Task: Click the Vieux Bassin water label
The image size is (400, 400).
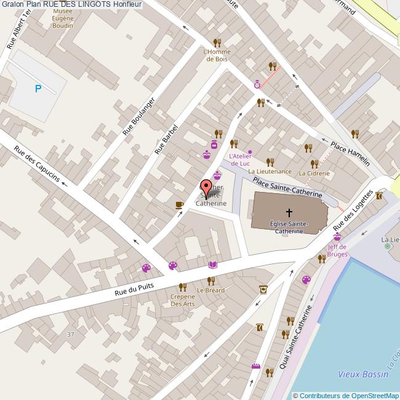Action: pyautogui.click(x=363, y=374)
